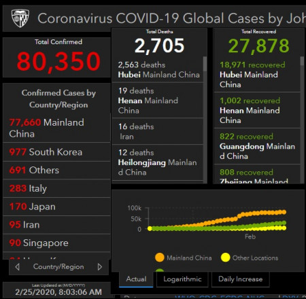Toggle Mainland China orange legend marker
This screenshot has width=306, height=299.
(x=160, y=258)
